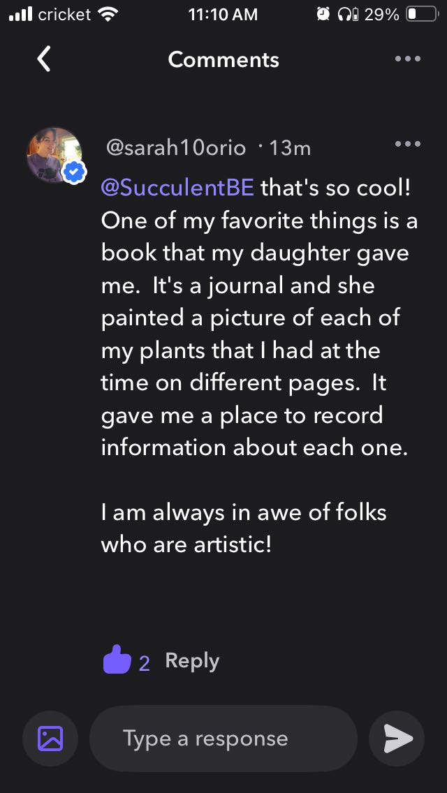The image size is (447, 793).
Task: Follow the @SucculentBE mention link
Action: pyautogui.click(x=177, y=187)
